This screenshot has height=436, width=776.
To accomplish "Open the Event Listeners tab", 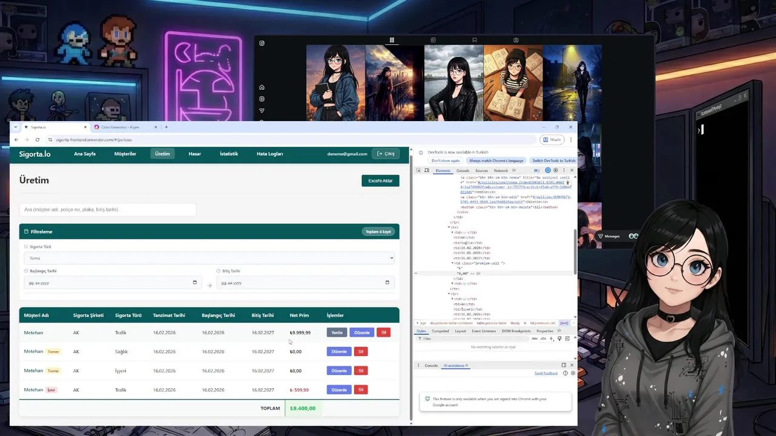I will click(x=484, y=331).
